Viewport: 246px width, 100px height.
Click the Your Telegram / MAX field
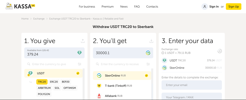192,96
